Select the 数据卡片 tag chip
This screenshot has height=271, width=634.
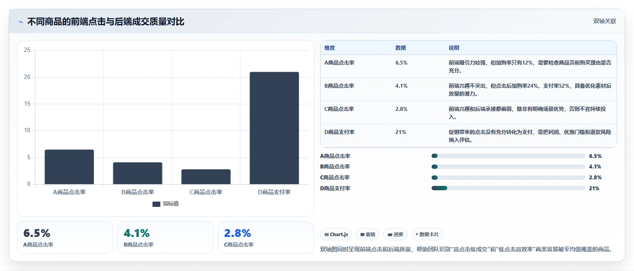coord(427,234)
